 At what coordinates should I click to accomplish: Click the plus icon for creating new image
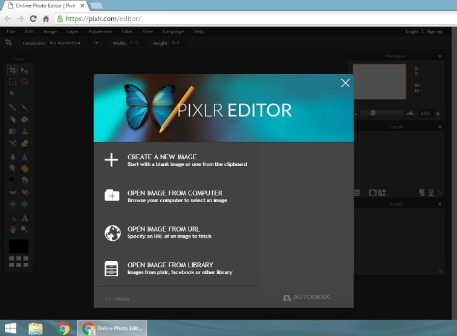coord(111,160)
